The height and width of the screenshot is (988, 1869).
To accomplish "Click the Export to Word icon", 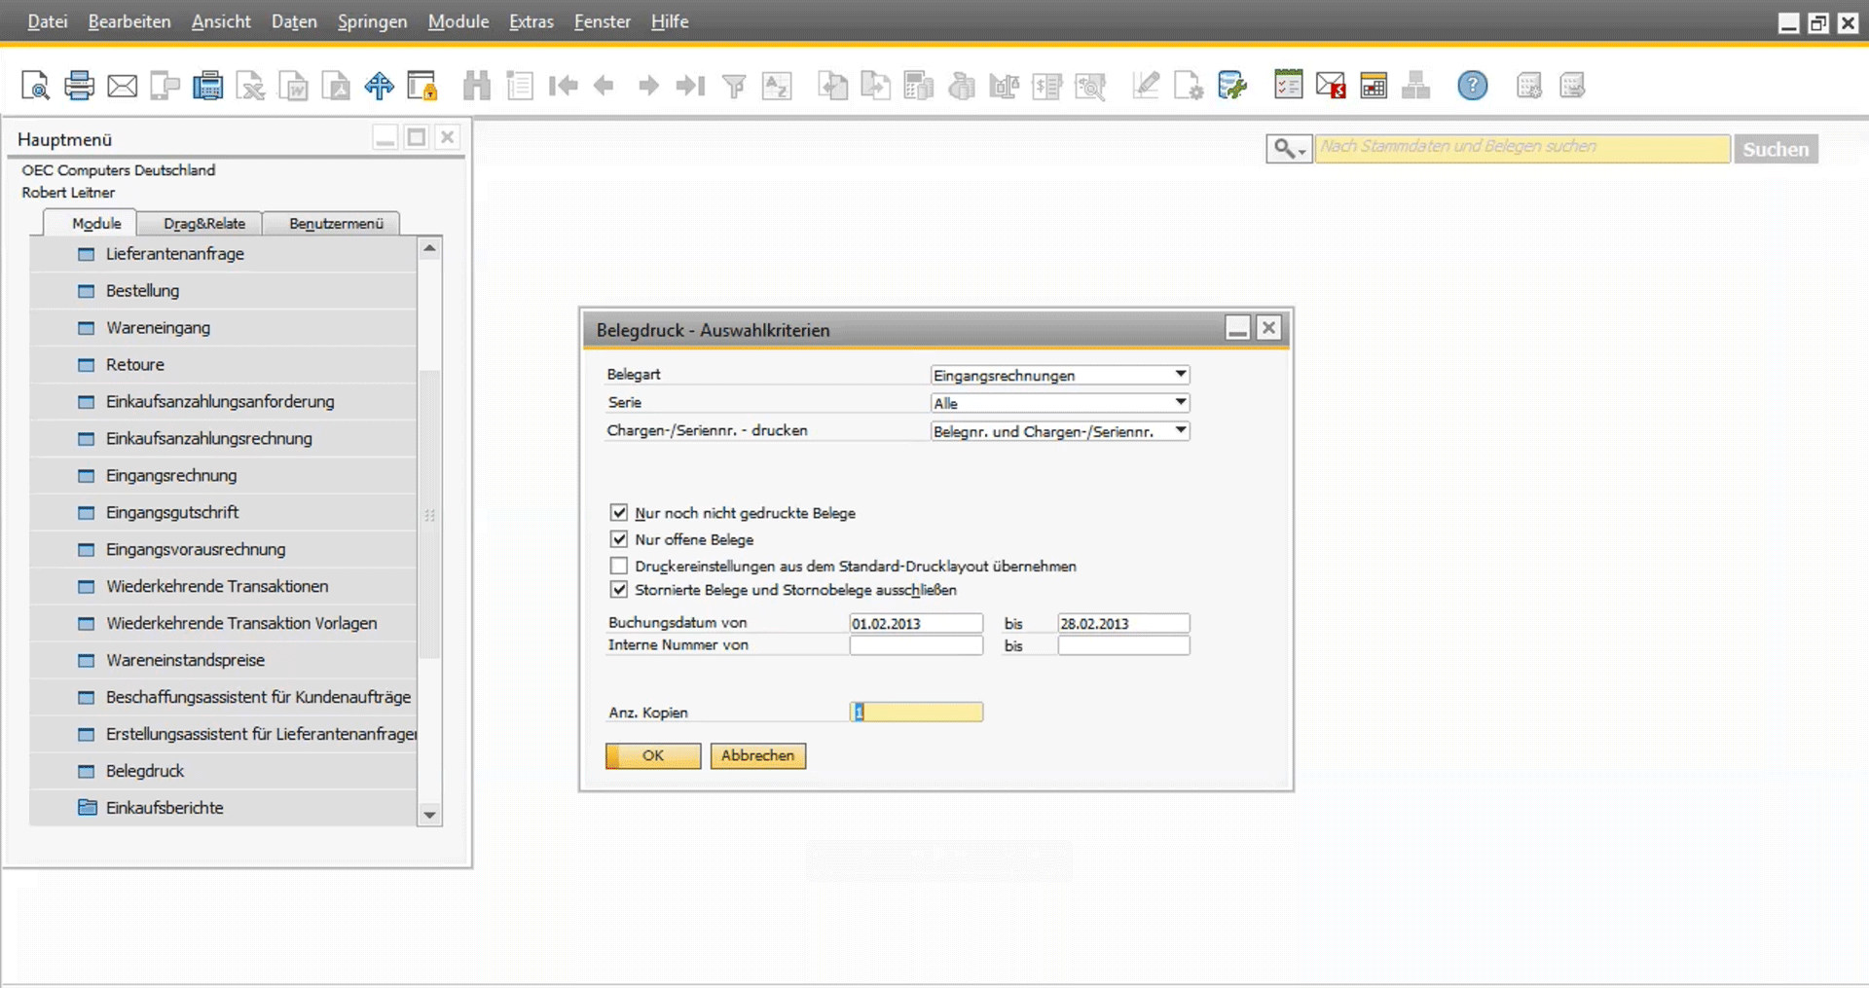I will pos(293,86).
